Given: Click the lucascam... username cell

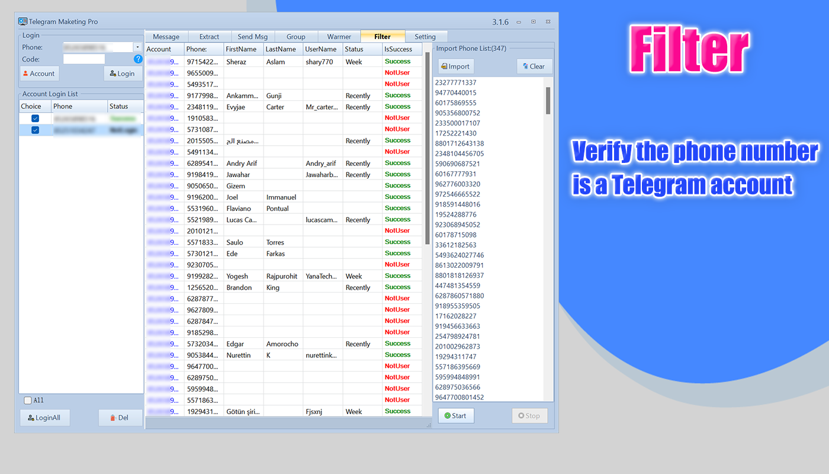Looking at the screenshot, I should [x=323, y=220].
